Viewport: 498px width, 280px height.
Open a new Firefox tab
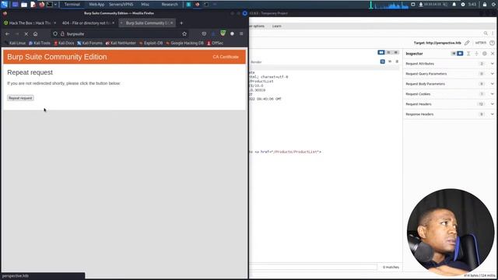[x=181, y=23]
